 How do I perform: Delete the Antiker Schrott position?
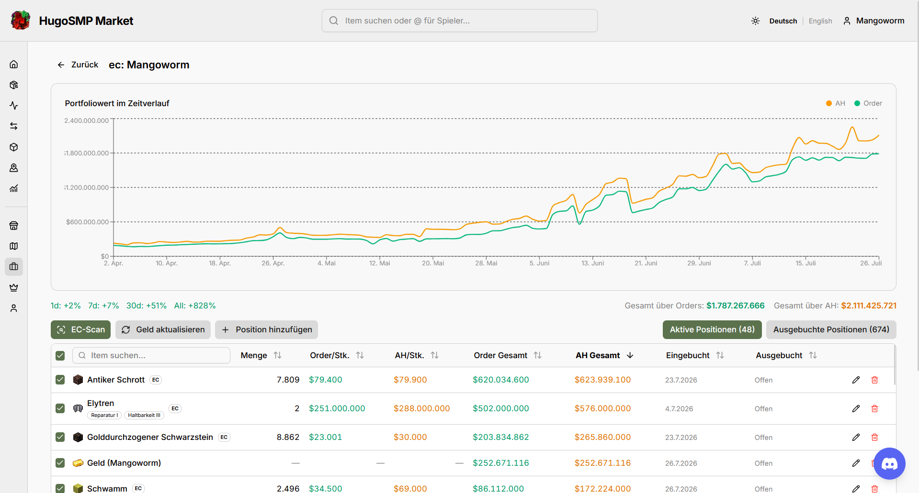coord(874,380)
